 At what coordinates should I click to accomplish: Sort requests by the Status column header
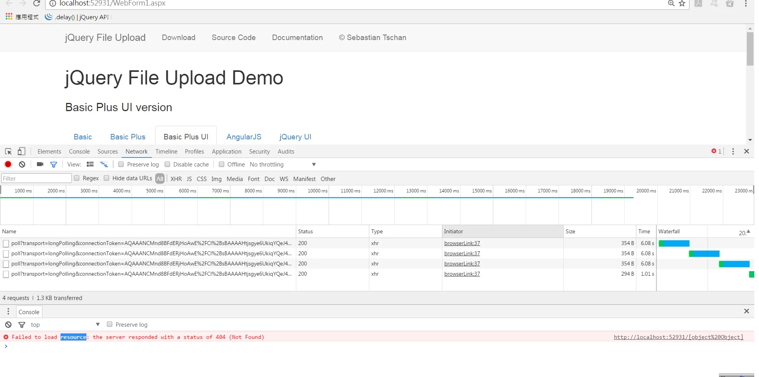click(332, 232)
